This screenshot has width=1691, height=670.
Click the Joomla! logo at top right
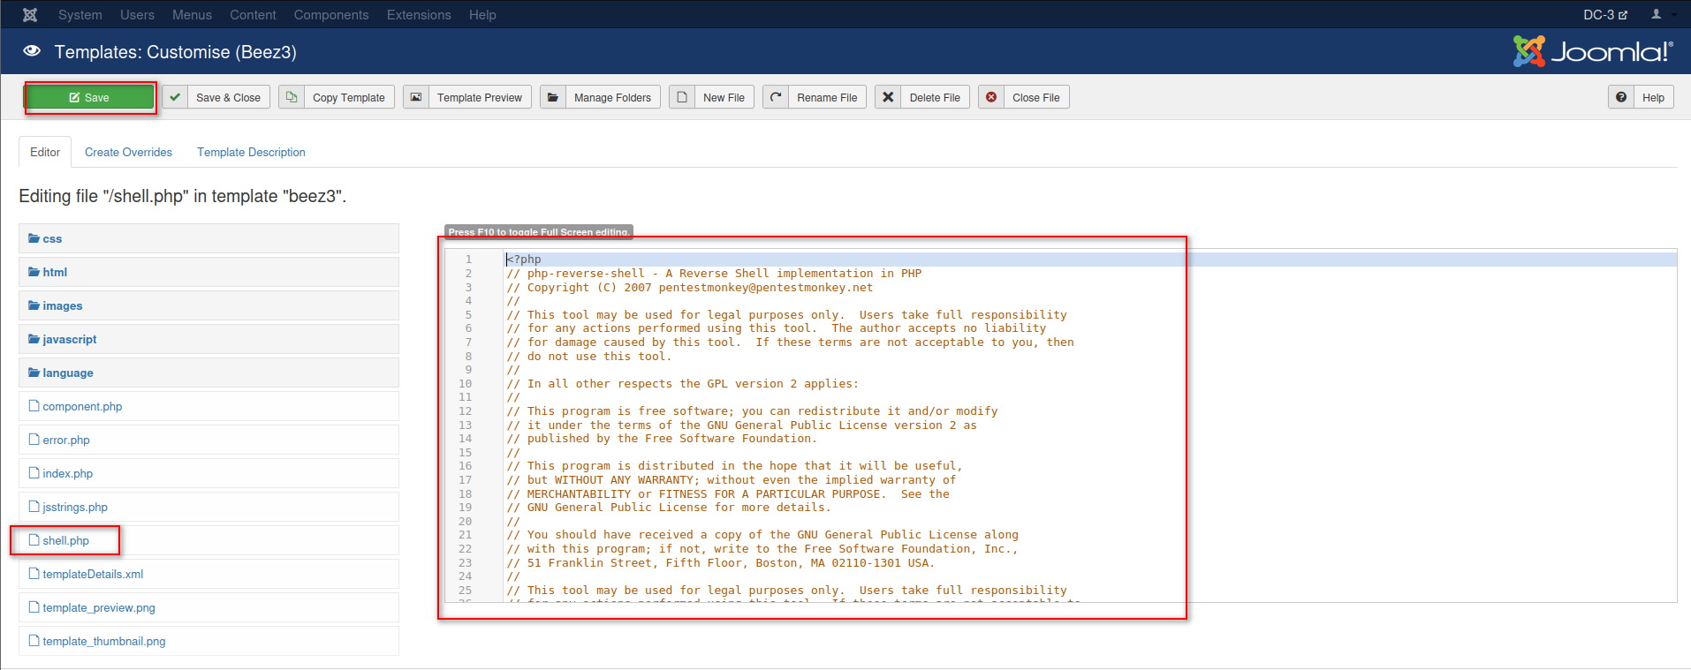pyautogui.click(x=1592, y=51)
